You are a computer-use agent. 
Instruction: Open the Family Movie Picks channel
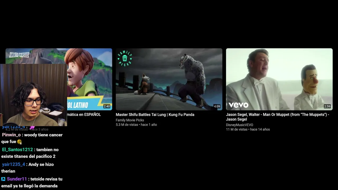[130, 120]
